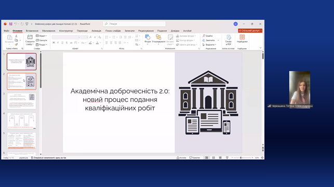
Task: Open the font size combo box
Action: coord(84,37)
